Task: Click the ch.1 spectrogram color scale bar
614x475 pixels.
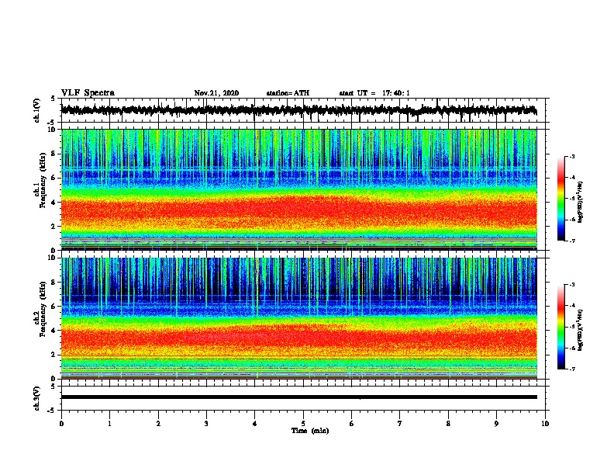Action: (561, 199)
